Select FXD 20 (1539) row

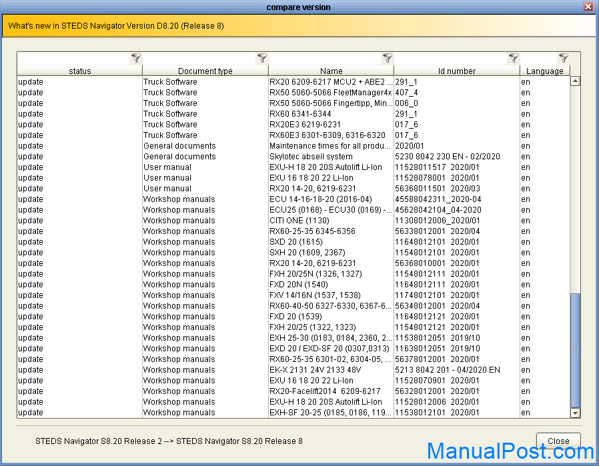293,317
